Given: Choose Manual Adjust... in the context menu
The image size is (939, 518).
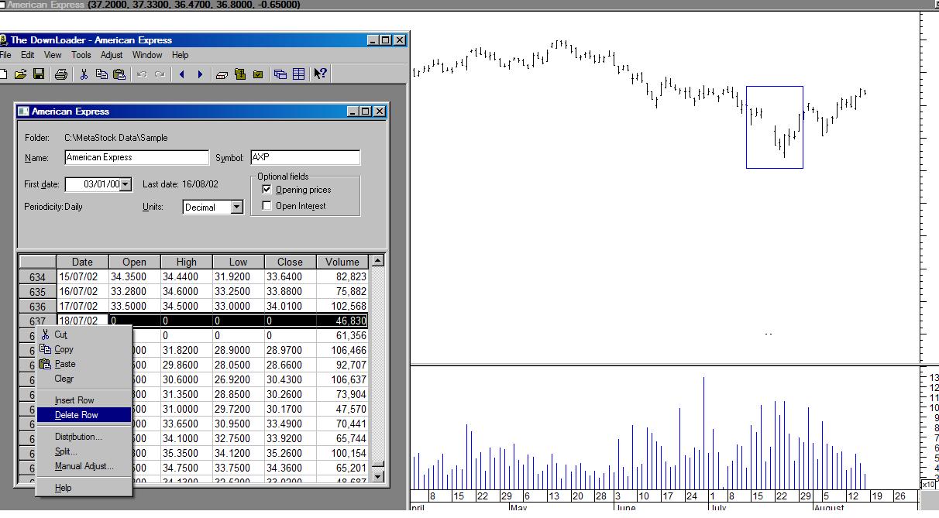Looking at the screenshot, I should [x=84, y=466].
